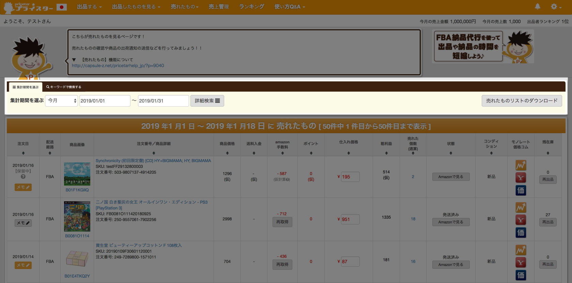Open Synchronicity product title link
The image size is (572, 283).
pos(153,161)
